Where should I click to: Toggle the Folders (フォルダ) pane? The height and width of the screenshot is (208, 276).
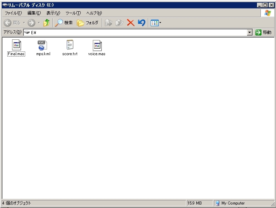point(88,23)
